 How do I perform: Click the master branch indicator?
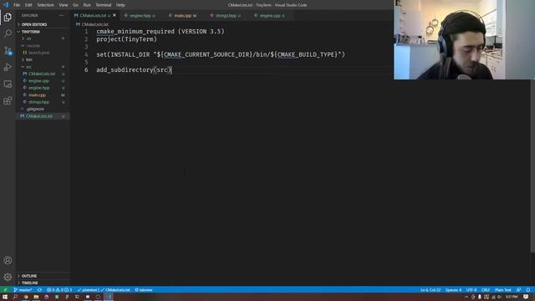click(x=23, y=290)
